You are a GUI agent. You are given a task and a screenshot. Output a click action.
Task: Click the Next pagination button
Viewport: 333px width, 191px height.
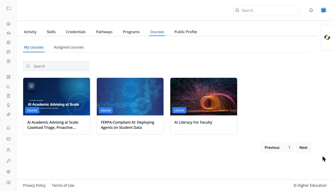pos(303,148)
